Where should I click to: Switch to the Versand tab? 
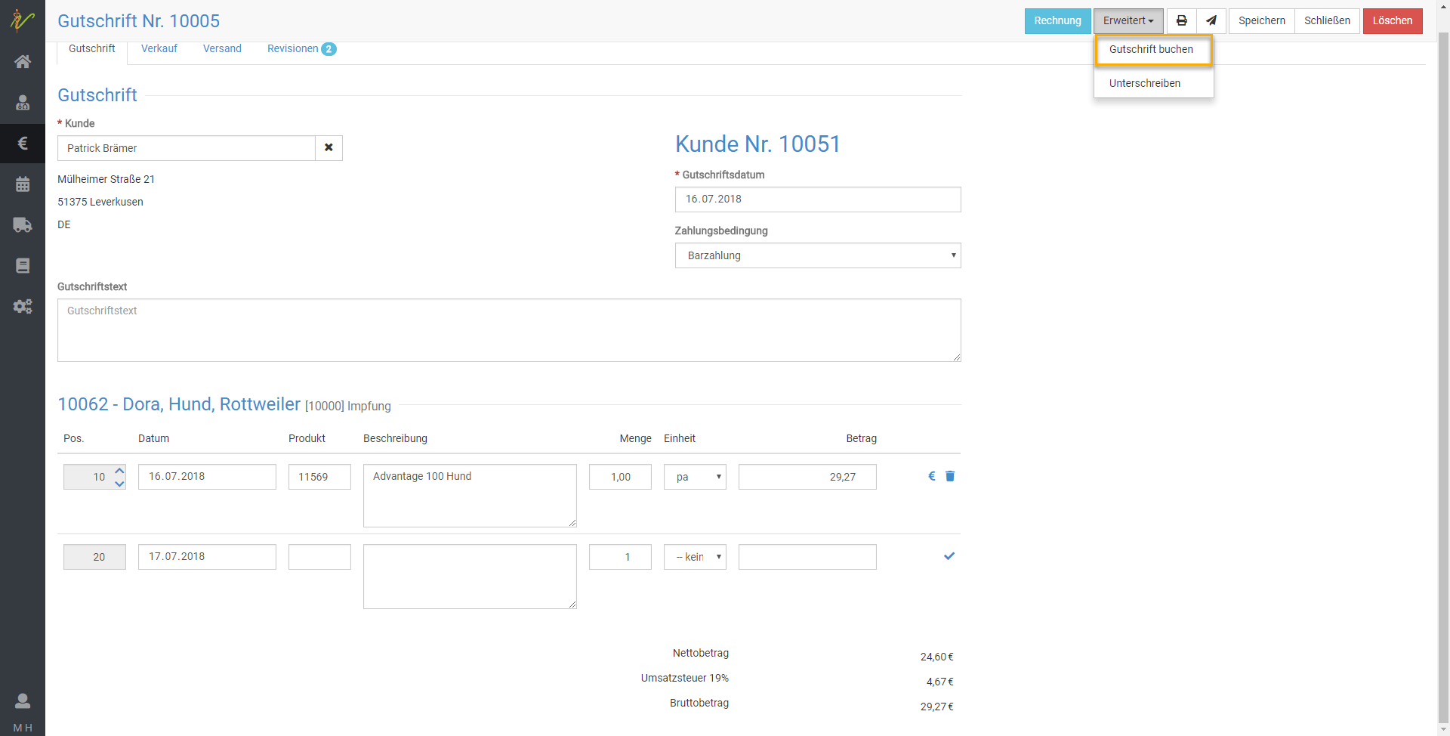point(222,49)
